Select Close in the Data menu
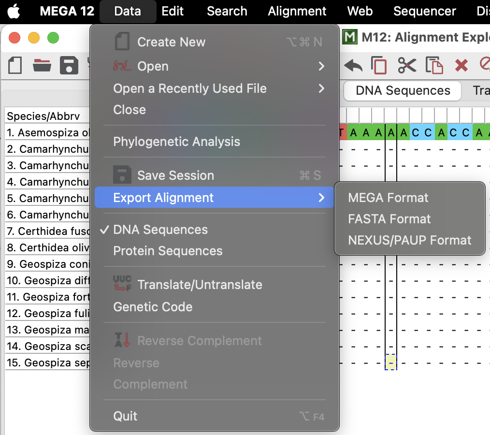Screen dimensions: 490x435 [130, 110]
